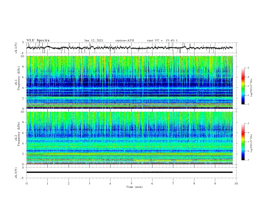The height and width of the screenshot is (206, 266).
Task: Click time-axis tick label '10'
Action: click(x=236, y=183)
